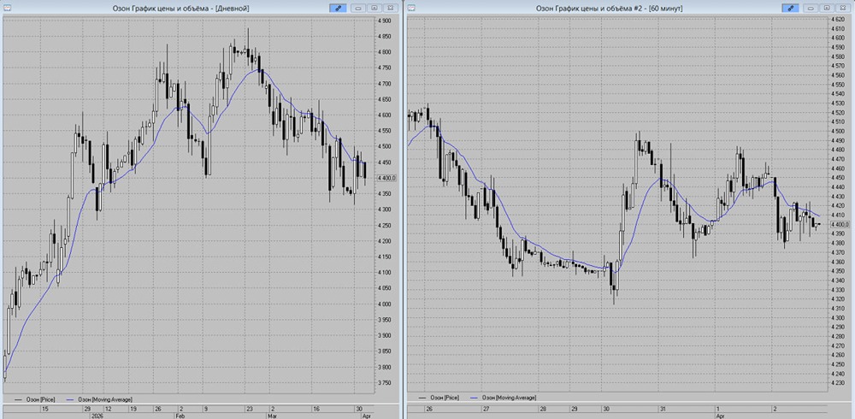Click the 4 310 price label on the 60 минут chart axis
Image resolution: width=855 pixels, height=419 pixels.
838,308
